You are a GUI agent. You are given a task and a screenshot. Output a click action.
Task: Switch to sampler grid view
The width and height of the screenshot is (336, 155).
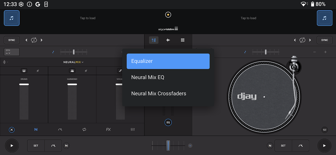(x=183, y=40)
